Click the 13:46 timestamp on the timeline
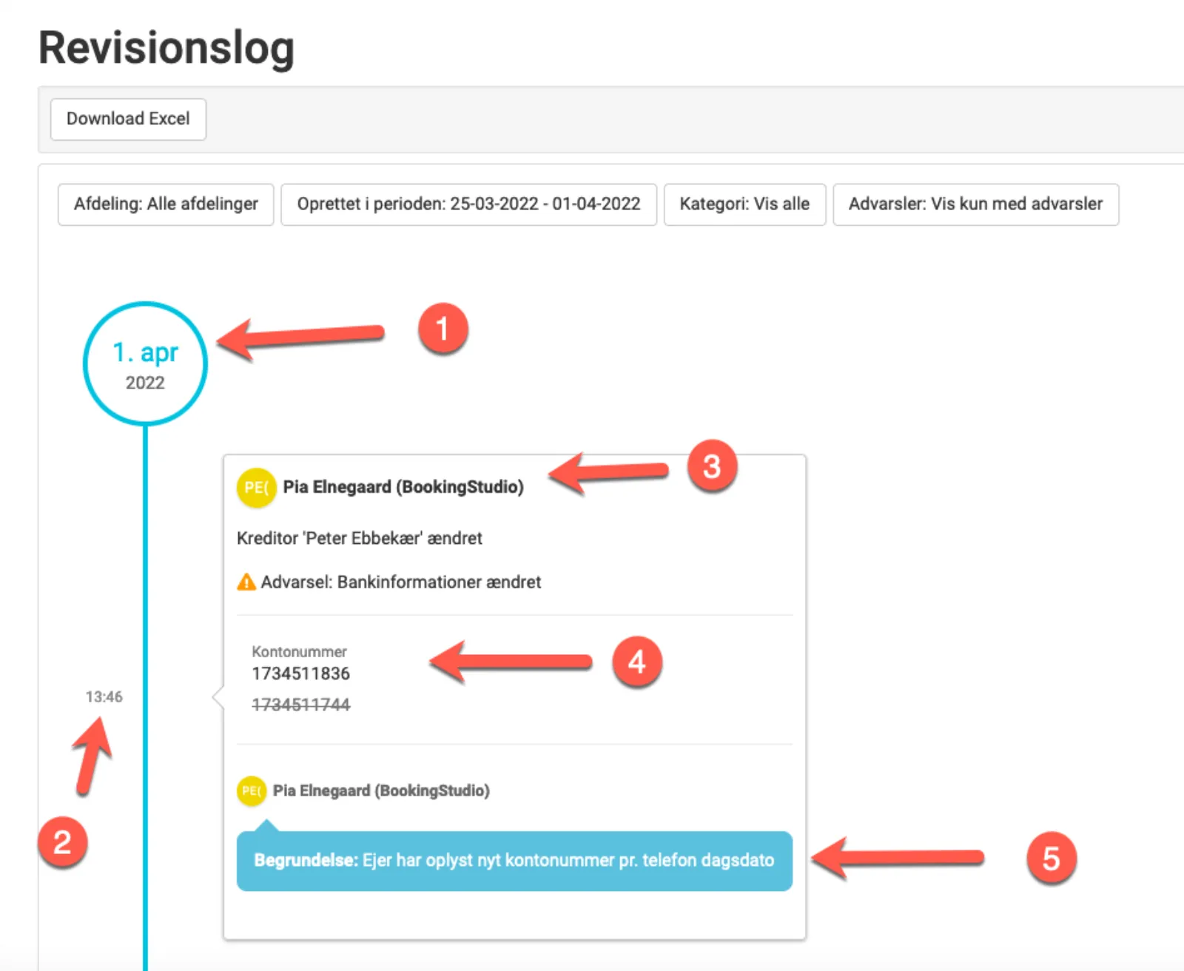 click(104, 696)
